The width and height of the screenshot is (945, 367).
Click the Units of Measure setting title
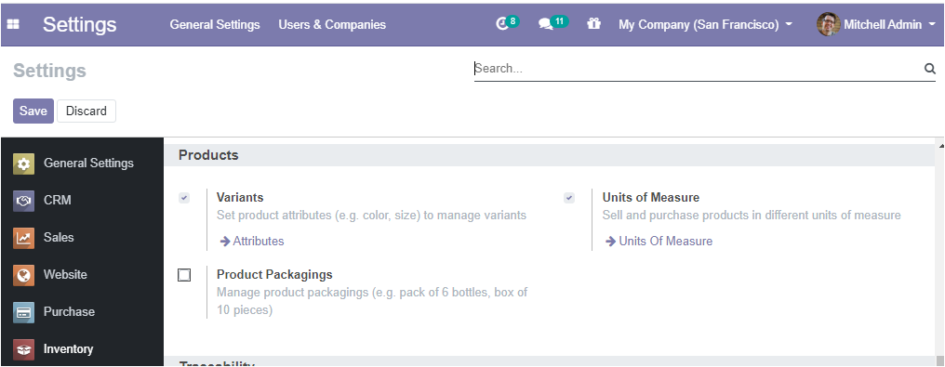[x=651, y=197]
